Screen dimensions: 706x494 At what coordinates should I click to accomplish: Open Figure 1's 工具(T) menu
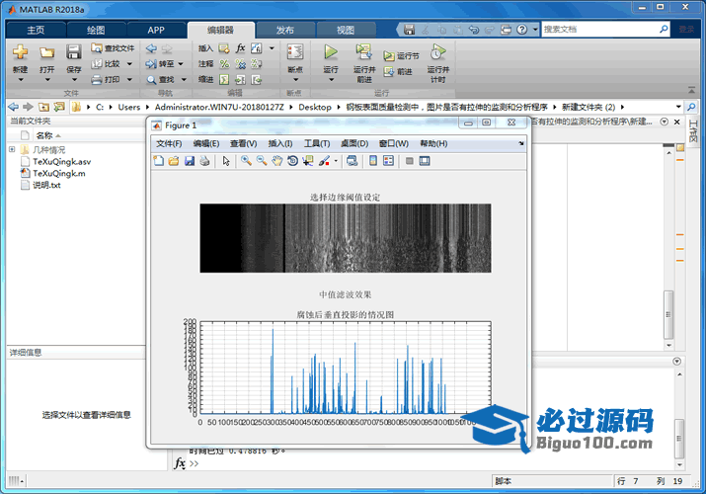pyautogui.click(x=317, y=143)
